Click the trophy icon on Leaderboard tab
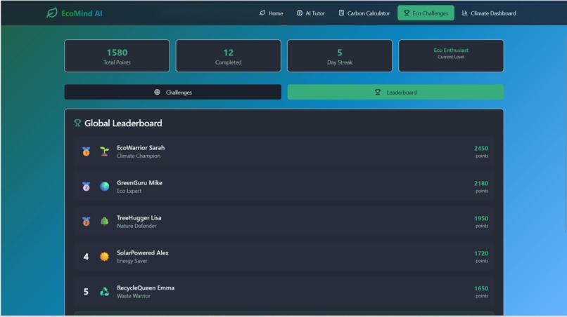This screenshot has width=567, height=317. point(378,92)
